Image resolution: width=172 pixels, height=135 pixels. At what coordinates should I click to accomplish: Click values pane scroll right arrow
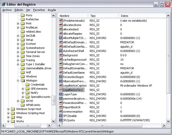(x=164, y=126)
